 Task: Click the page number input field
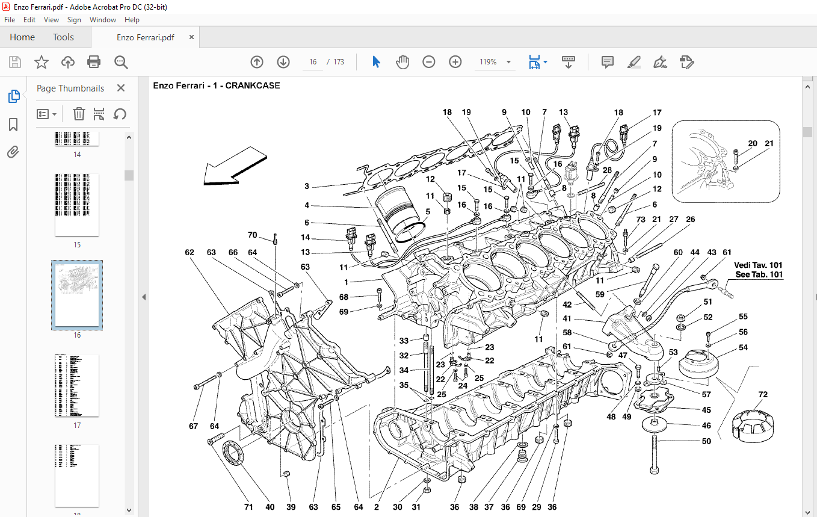[313, 62]
